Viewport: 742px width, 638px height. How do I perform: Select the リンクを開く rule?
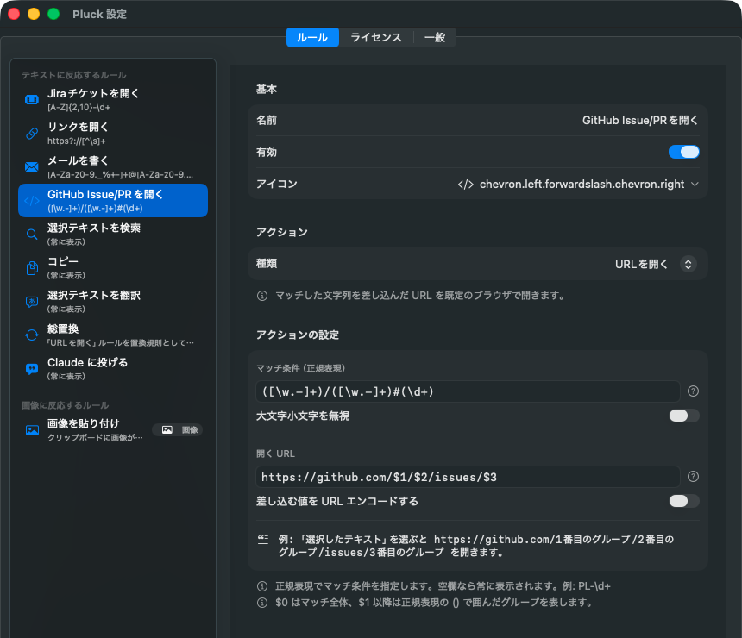tap(113, 134)
